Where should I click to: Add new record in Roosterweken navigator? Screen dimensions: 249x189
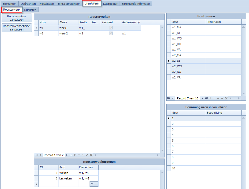pyautogui.click(x=75, y=155)
